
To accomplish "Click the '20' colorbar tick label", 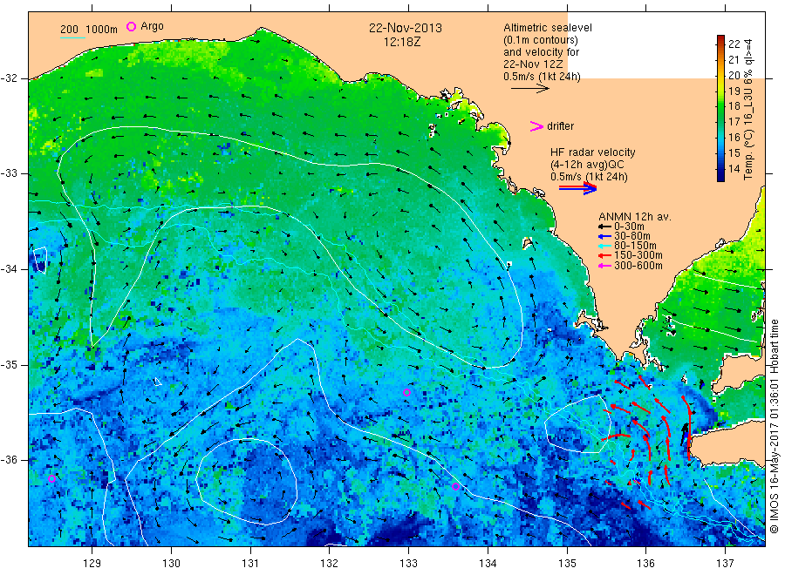I will coord(734,75).
